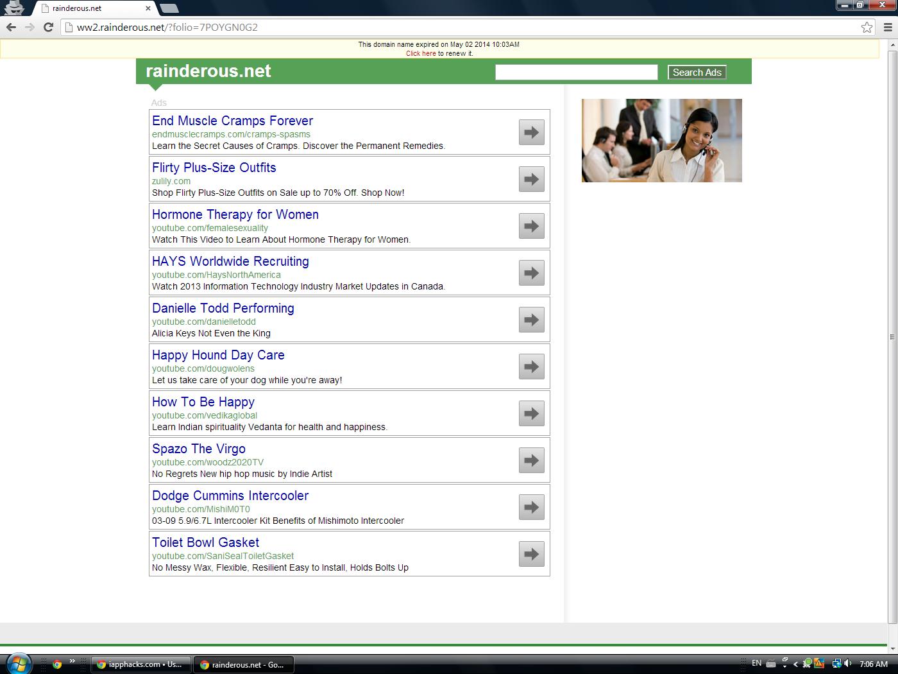Image resolution: width=898 pixels, height=674 pixels.
Task: Click the Search Ads button
Action: (697, 73)
